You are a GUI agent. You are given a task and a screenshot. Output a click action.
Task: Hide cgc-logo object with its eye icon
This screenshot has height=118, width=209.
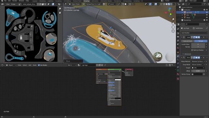point(207,12)
